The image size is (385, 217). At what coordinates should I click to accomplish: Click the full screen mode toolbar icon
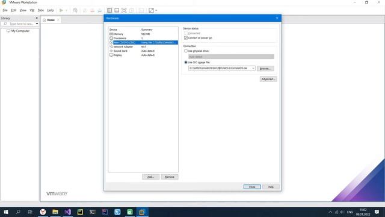tap(124, 10)
